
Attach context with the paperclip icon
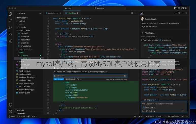click(143, 111)
